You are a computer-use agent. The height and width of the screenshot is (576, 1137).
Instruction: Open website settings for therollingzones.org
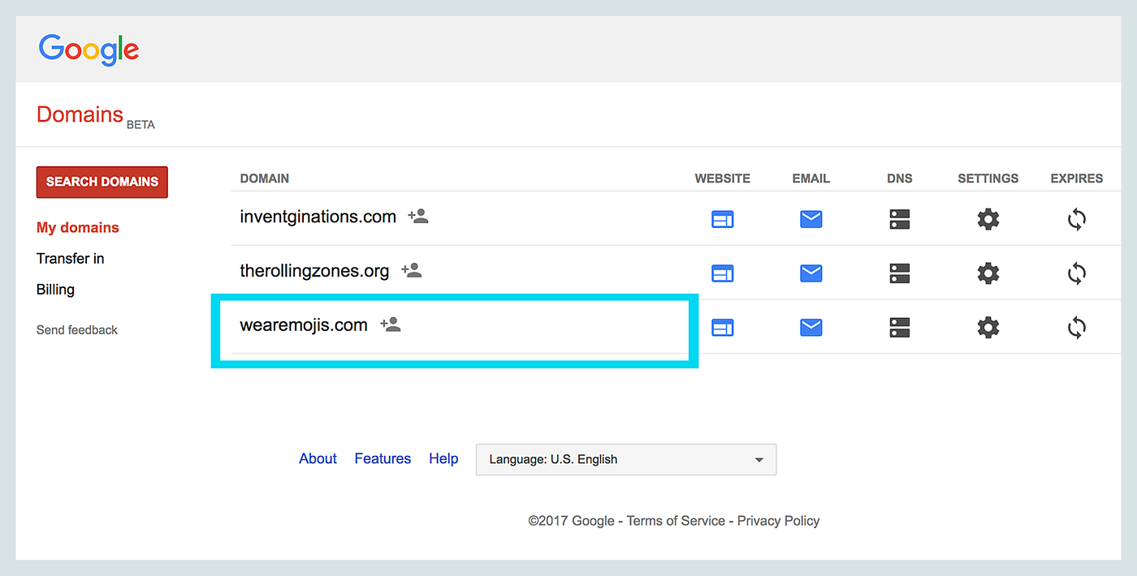(x=722, y=273)
